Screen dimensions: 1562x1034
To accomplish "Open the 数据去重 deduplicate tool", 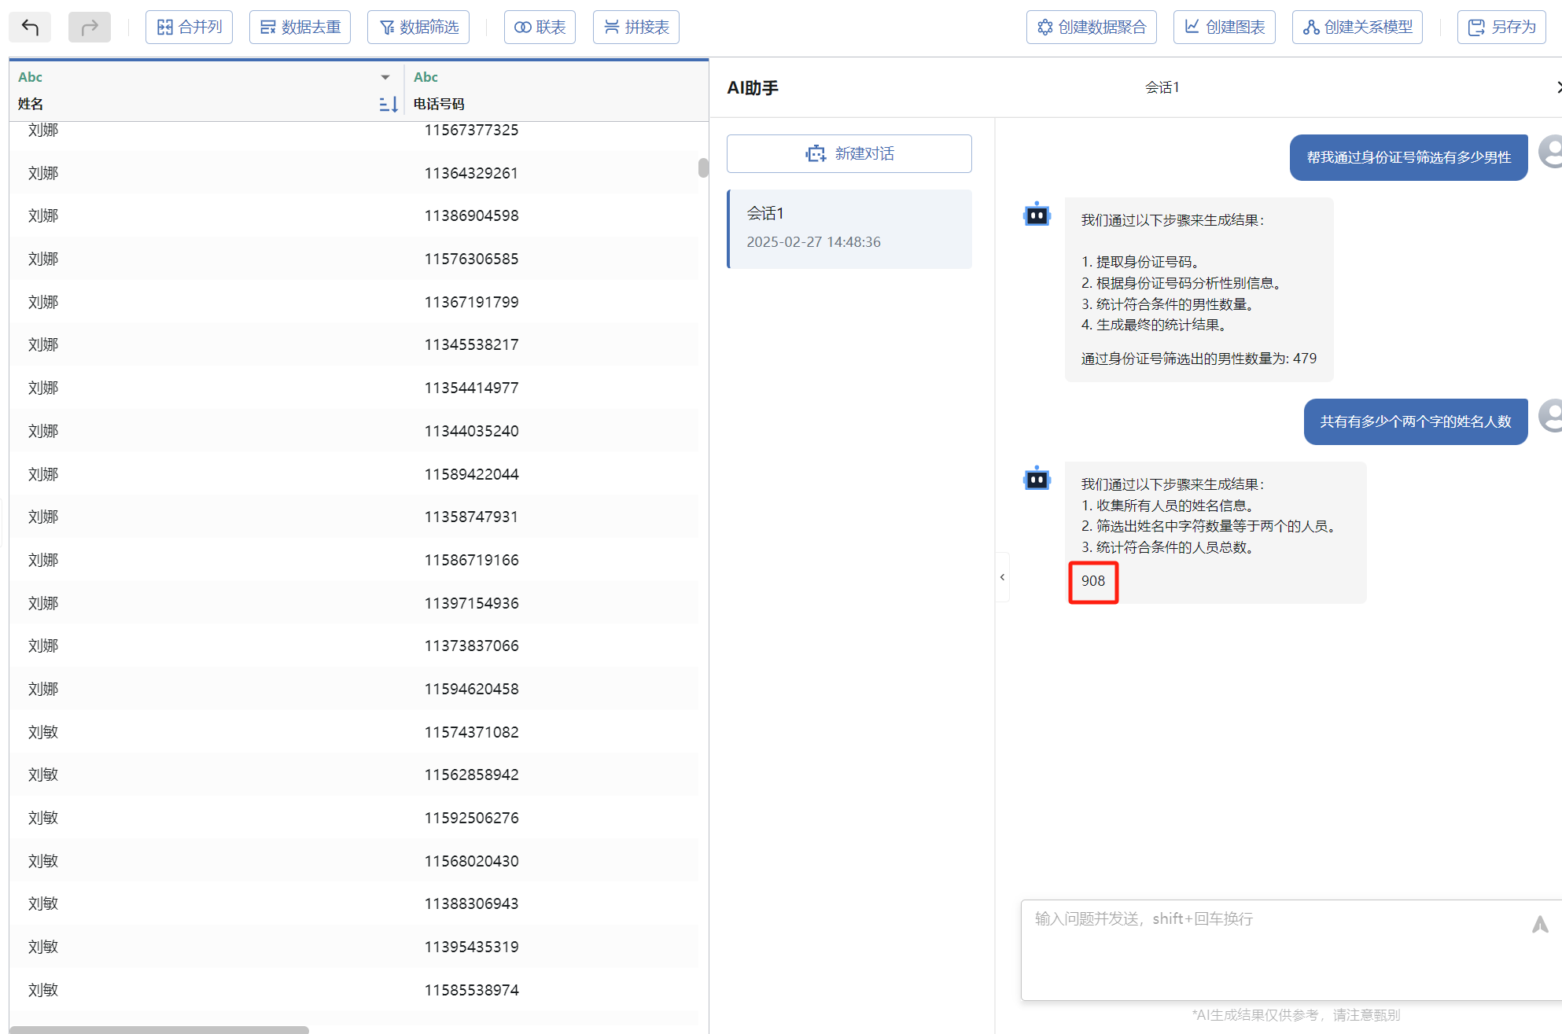I will pyautogui.click(x=300, y=28).
